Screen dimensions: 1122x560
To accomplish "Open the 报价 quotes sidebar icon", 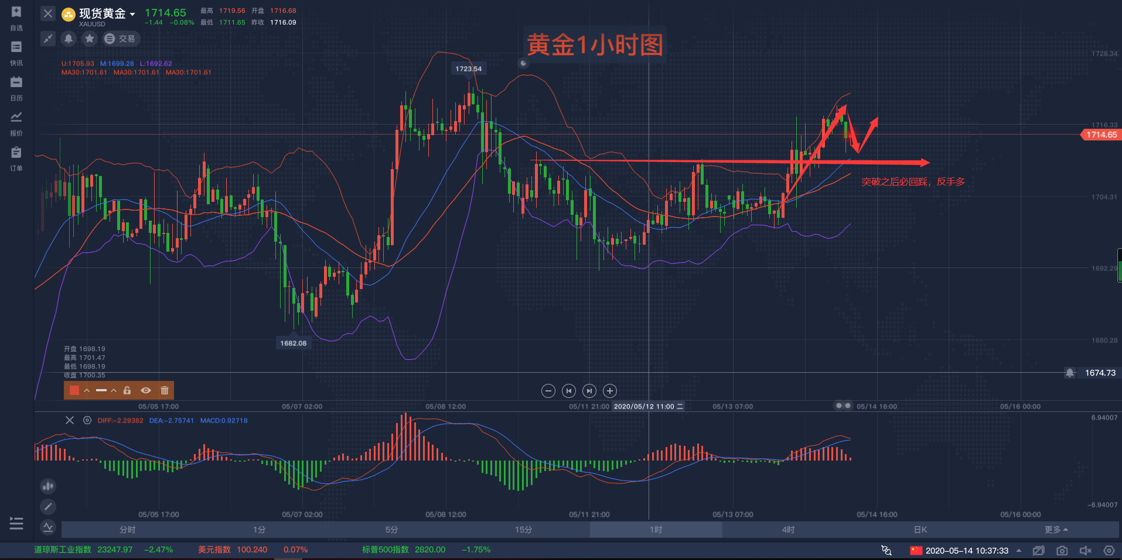I will (x=16, y=118).
